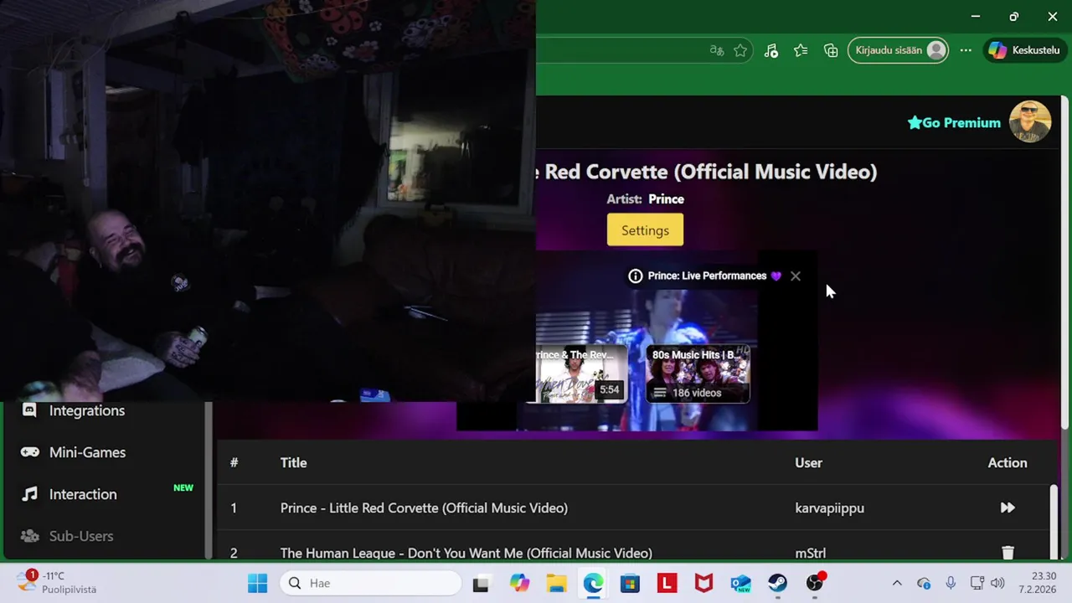Click the translate page icon in address bar
Viewport: 1072px width, 603px height.
click(716, 50)
